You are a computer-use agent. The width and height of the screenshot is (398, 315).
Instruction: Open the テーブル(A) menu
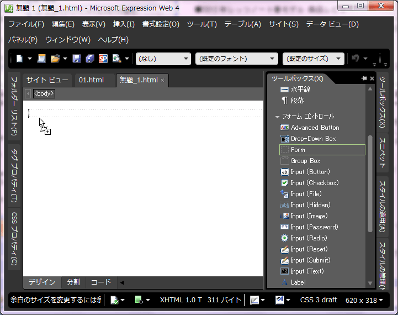coord(243,24)
